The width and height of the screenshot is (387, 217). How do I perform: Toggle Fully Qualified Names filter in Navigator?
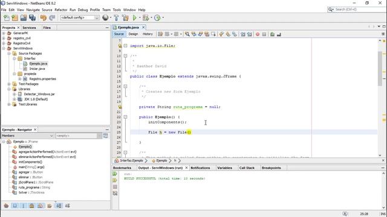(50, 206)
